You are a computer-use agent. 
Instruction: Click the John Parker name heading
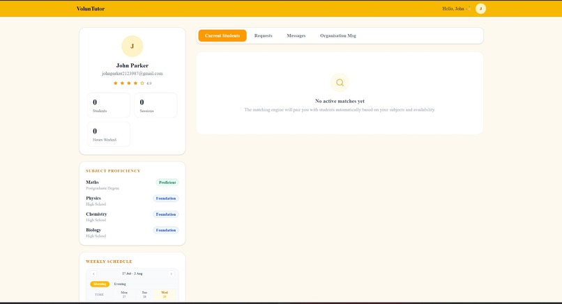coord(132,65)
